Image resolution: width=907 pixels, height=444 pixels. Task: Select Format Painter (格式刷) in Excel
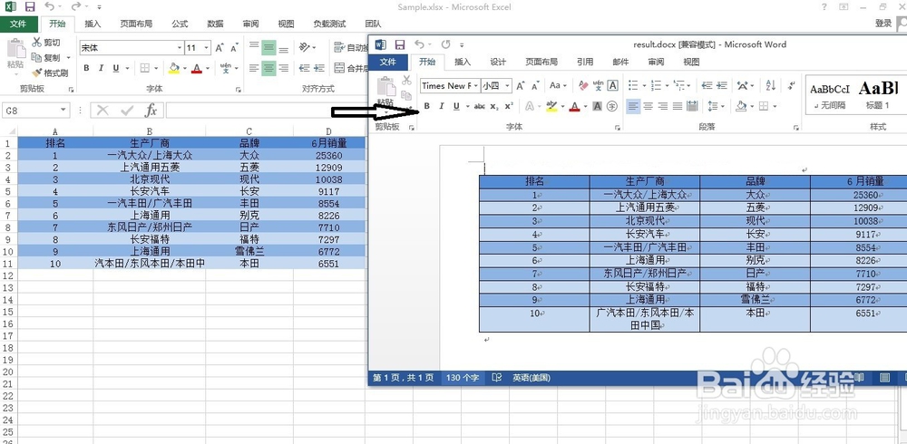pyautogui.click(x=50, y=72)
